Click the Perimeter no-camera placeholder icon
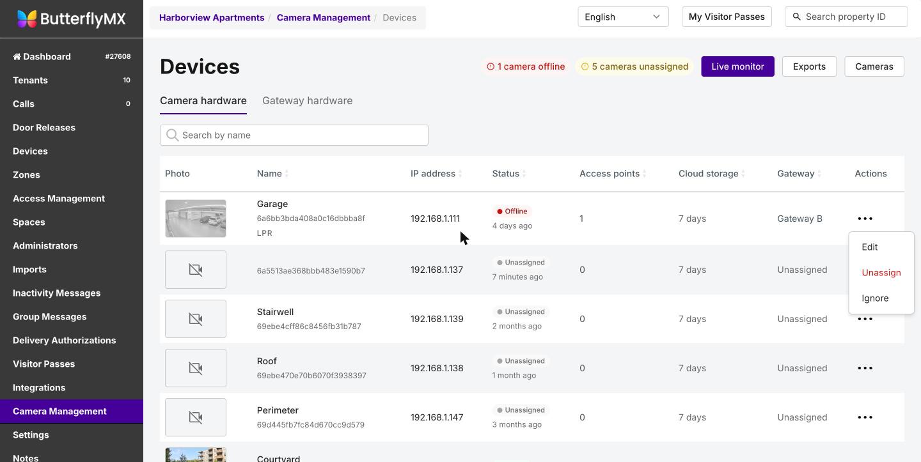Image resolution: width=921 pixels, height=462 pixels. (196, 417)
